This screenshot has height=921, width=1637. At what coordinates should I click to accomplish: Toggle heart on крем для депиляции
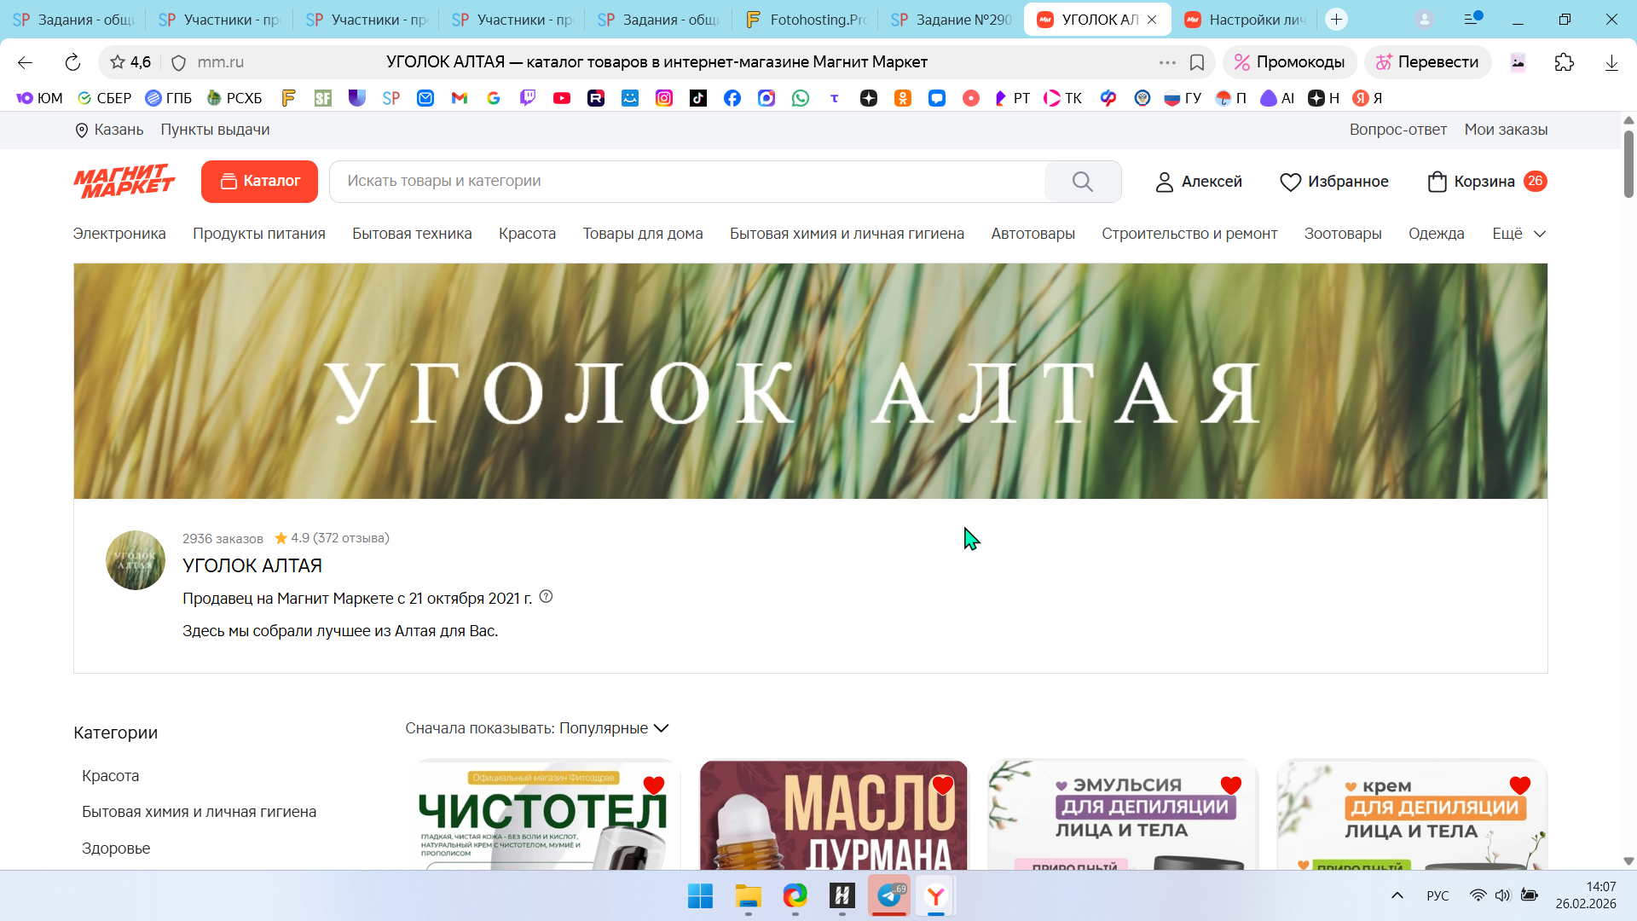pyautogui.click(x=1519, y=785)
